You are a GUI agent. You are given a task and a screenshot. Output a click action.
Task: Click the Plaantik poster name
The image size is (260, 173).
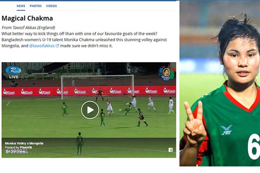26,147
